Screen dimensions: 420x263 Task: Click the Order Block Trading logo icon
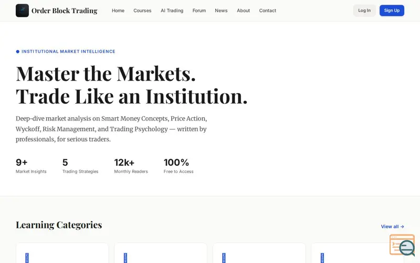coord(22,11)
